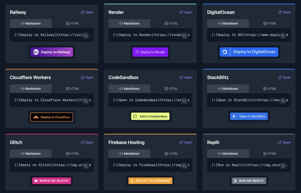Click the Deploy to Cloudflare badge

pyautogui.click(x=52, y=117)
